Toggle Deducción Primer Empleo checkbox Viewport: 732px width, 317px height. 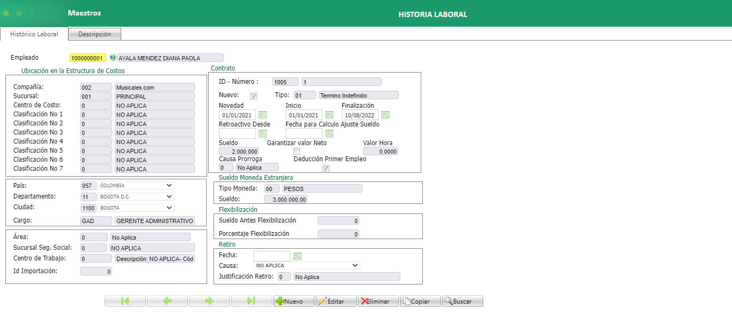click(x=326, y=168)
